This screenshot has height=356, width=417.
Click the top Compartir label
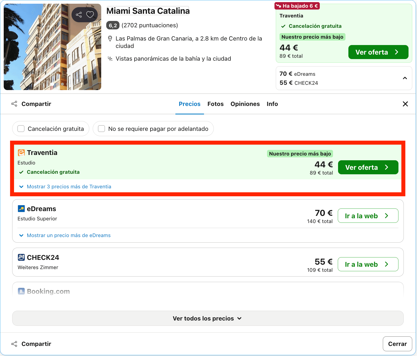(36, 104)
